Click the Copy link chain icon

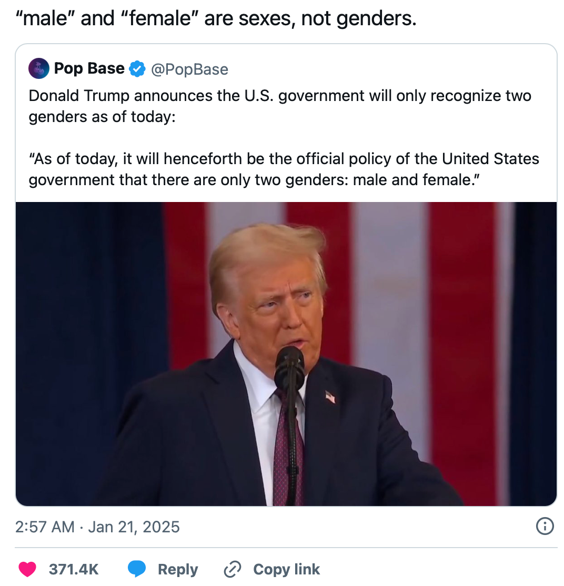click(231, 569)
